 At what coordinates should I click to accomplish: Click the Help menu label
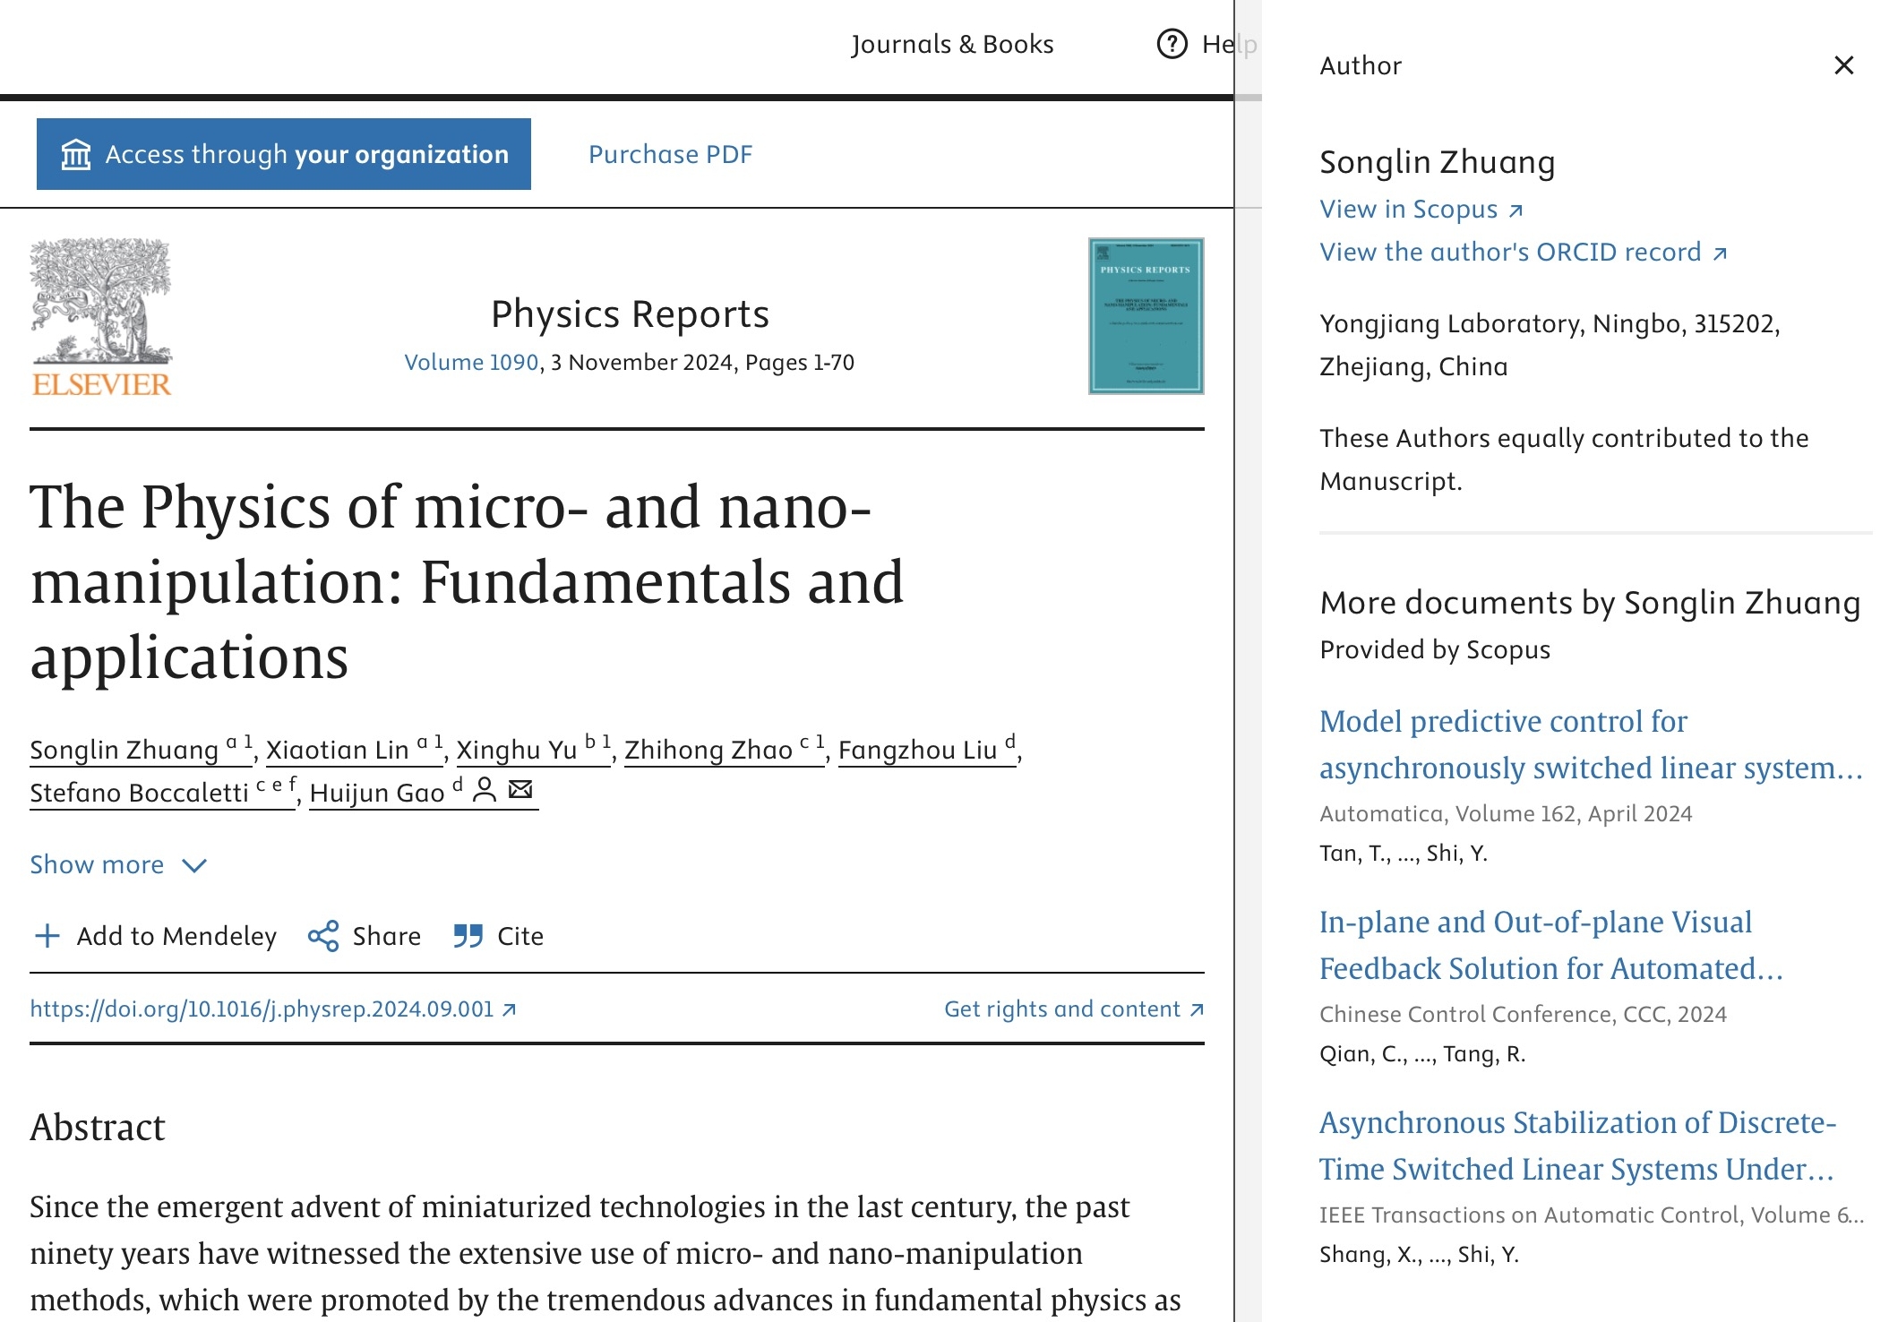tap(1230, 44)
